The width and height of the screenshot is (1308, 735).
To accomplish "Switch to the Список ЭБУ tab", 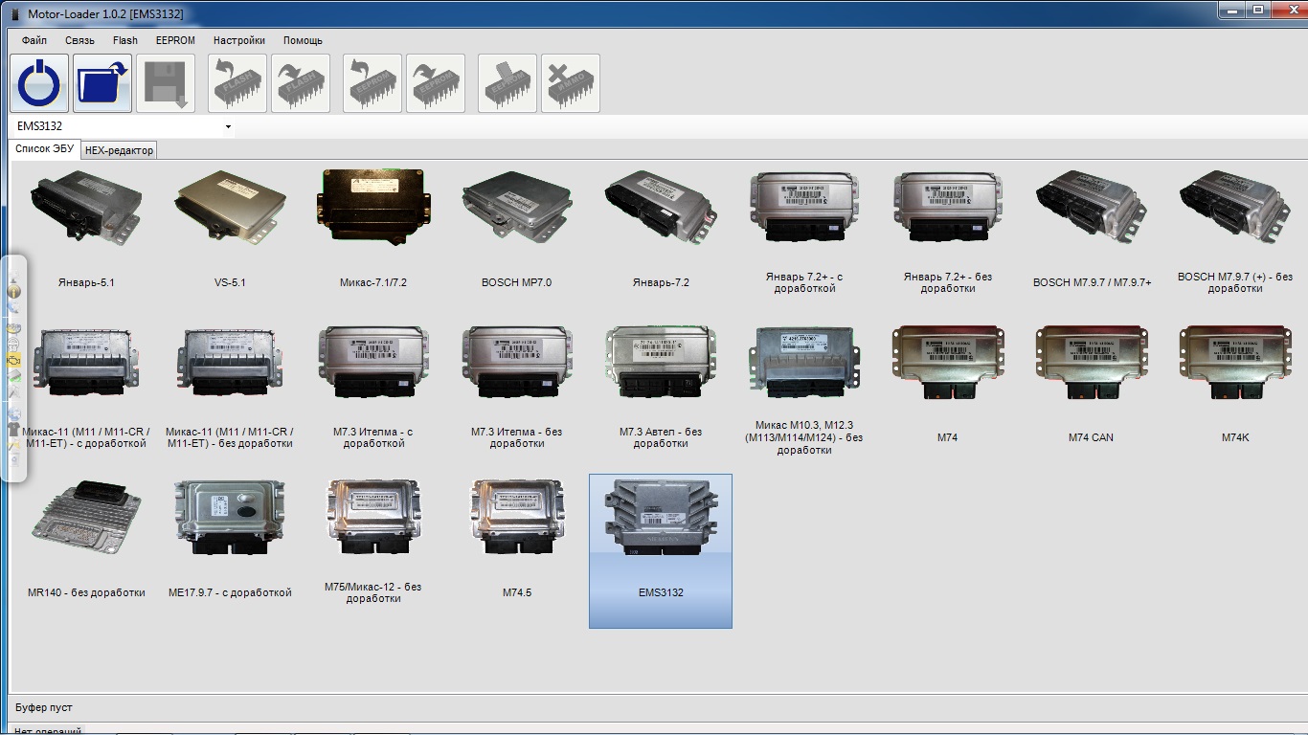I will 44,149.
